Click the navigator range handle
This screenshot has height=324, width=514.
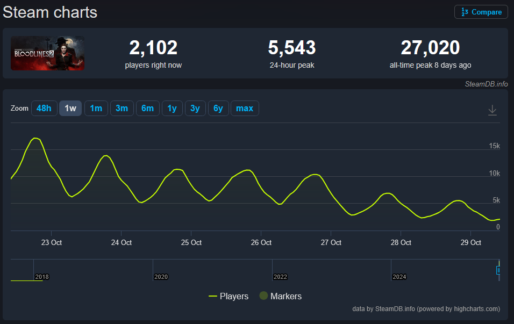pyautogui.click(x=498, y=270)
